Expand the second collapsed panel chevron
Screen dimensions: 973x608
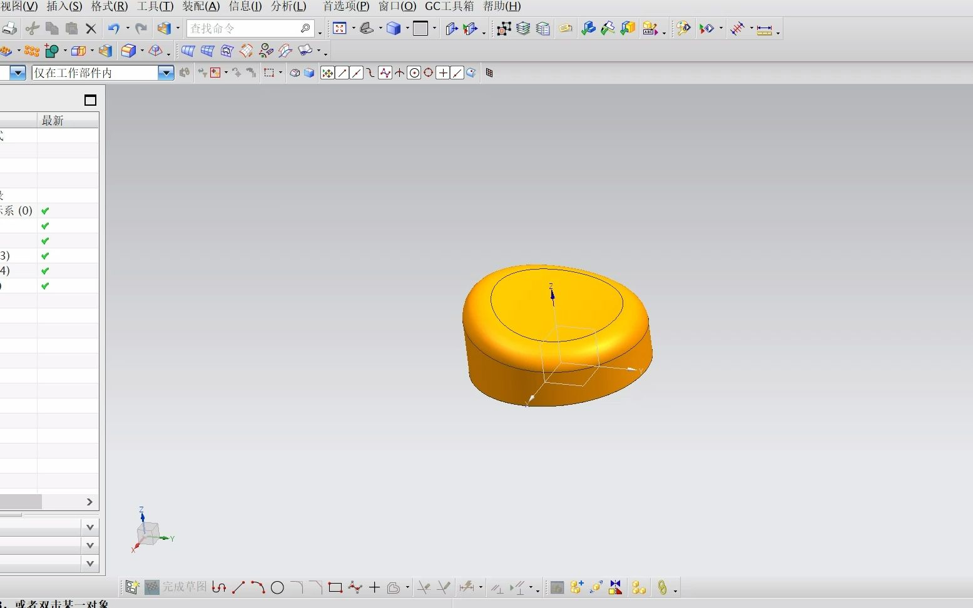[90, 545]
